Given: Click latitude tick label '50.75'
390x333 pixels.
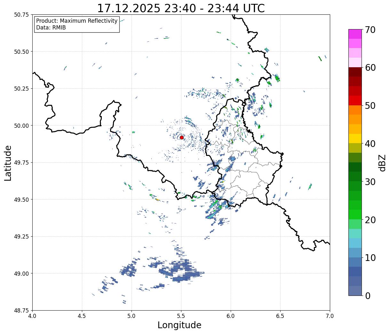Looking at the screenshot, I should point(21,14).
